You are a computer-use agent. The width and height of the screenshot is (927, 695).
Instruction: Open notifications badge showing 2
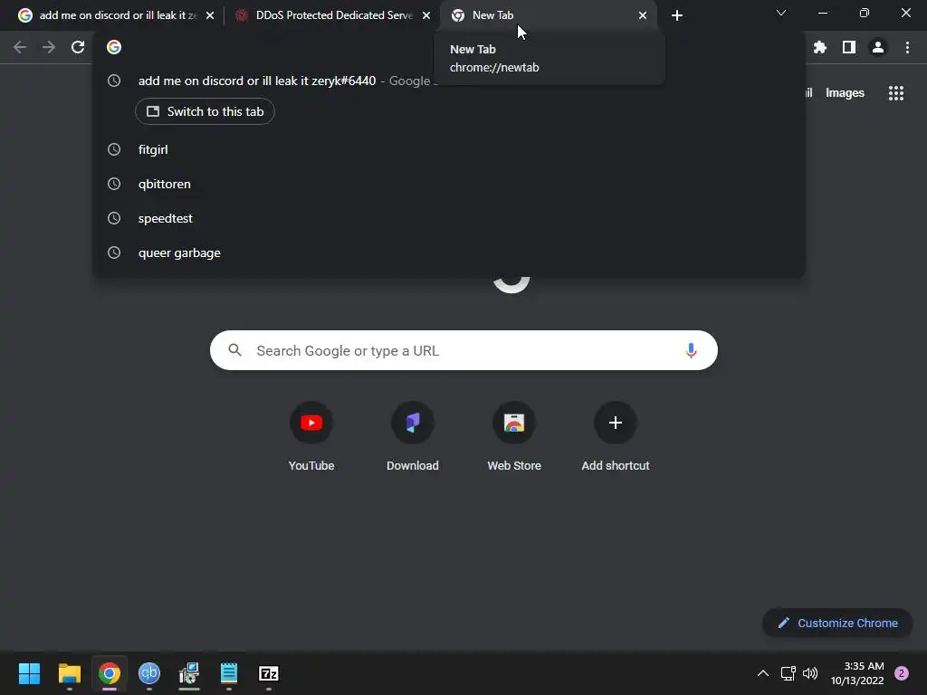point(901,673)
